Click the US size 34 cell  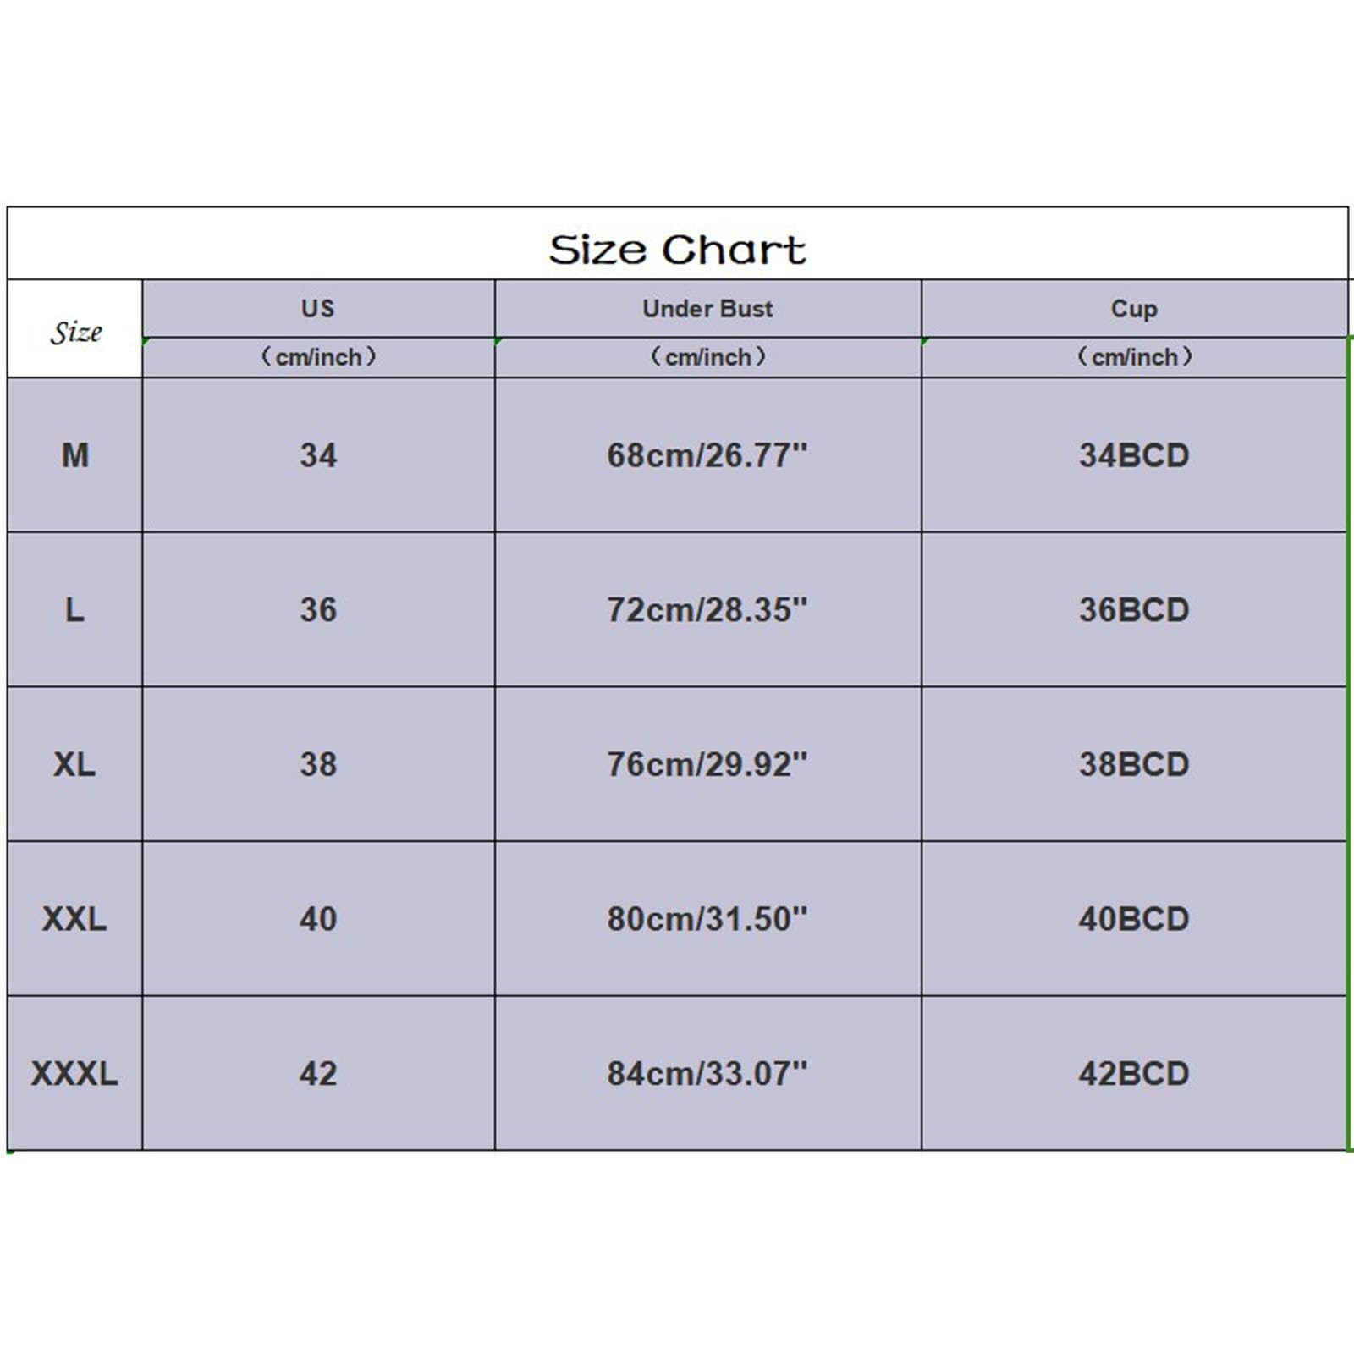coord(318,455)
